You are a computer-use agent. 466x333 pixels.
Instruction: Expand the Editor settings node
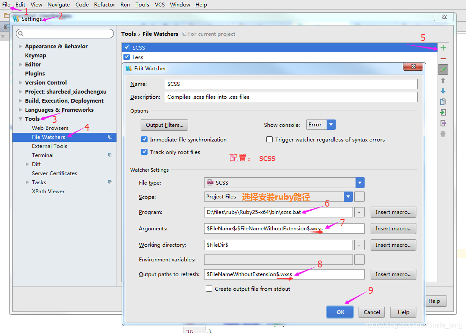tap(21, 64)
